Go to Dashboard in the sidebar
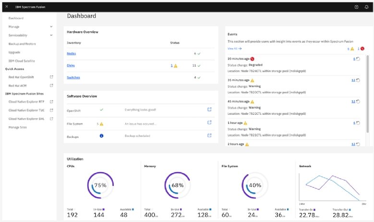 coord(16,18)
